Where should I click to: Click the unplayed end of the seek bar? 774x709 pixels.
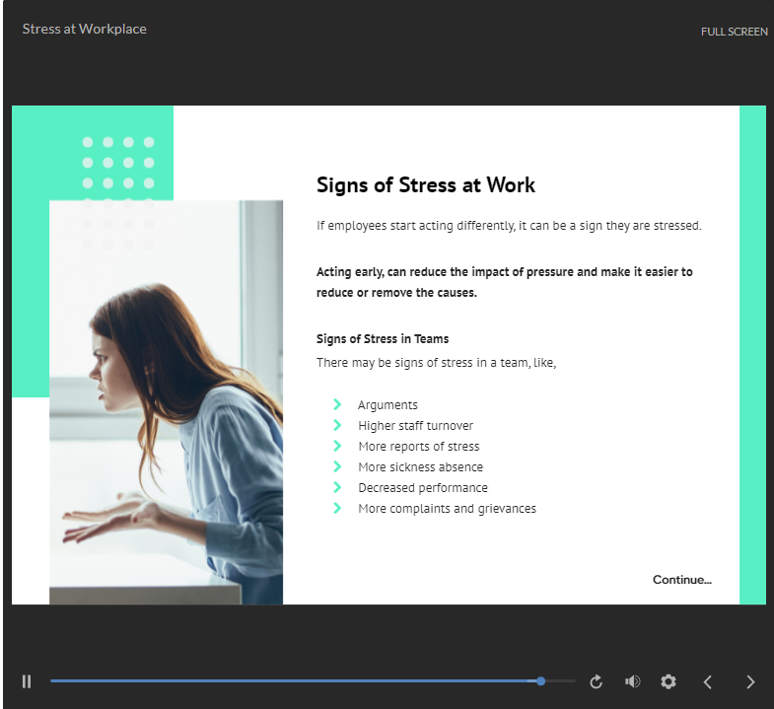point(560,681)
